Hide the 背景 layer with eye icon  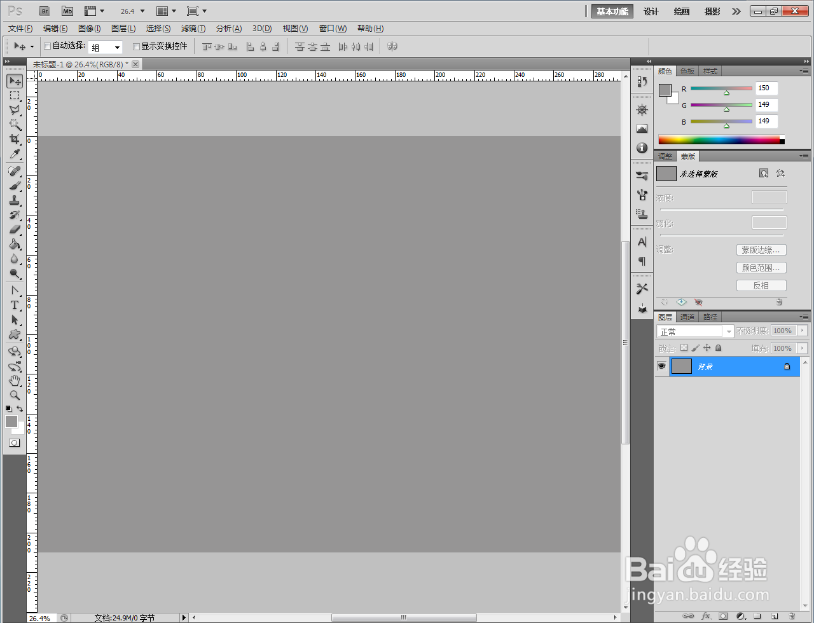662,366
